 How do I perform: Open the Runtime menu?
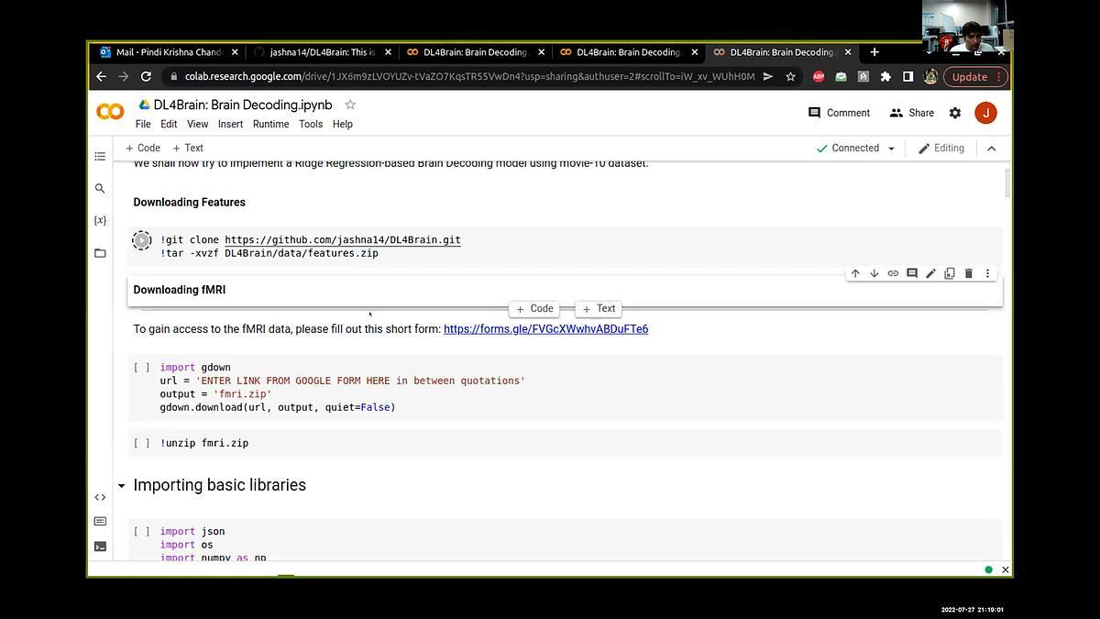coord(270,124)
